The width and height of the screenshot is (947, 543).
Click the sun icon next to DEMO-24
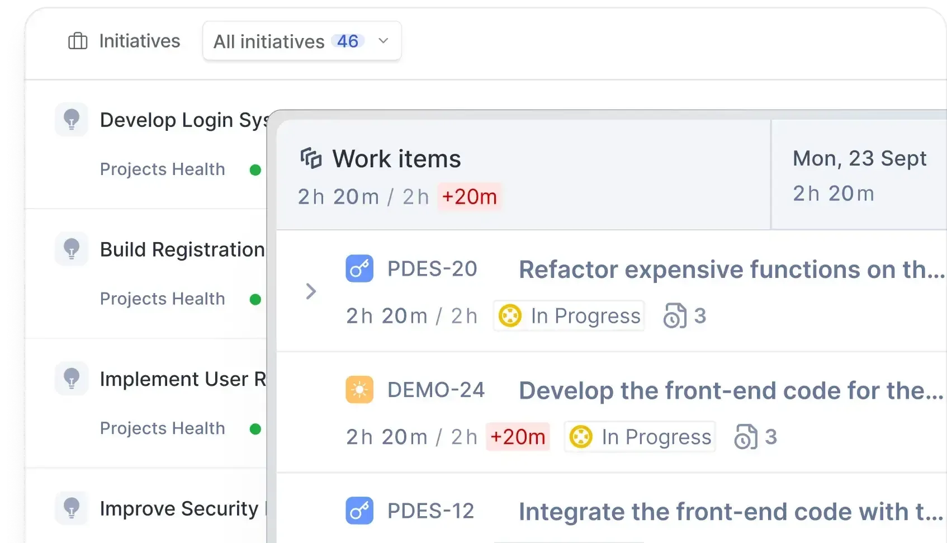pos(359,389)
